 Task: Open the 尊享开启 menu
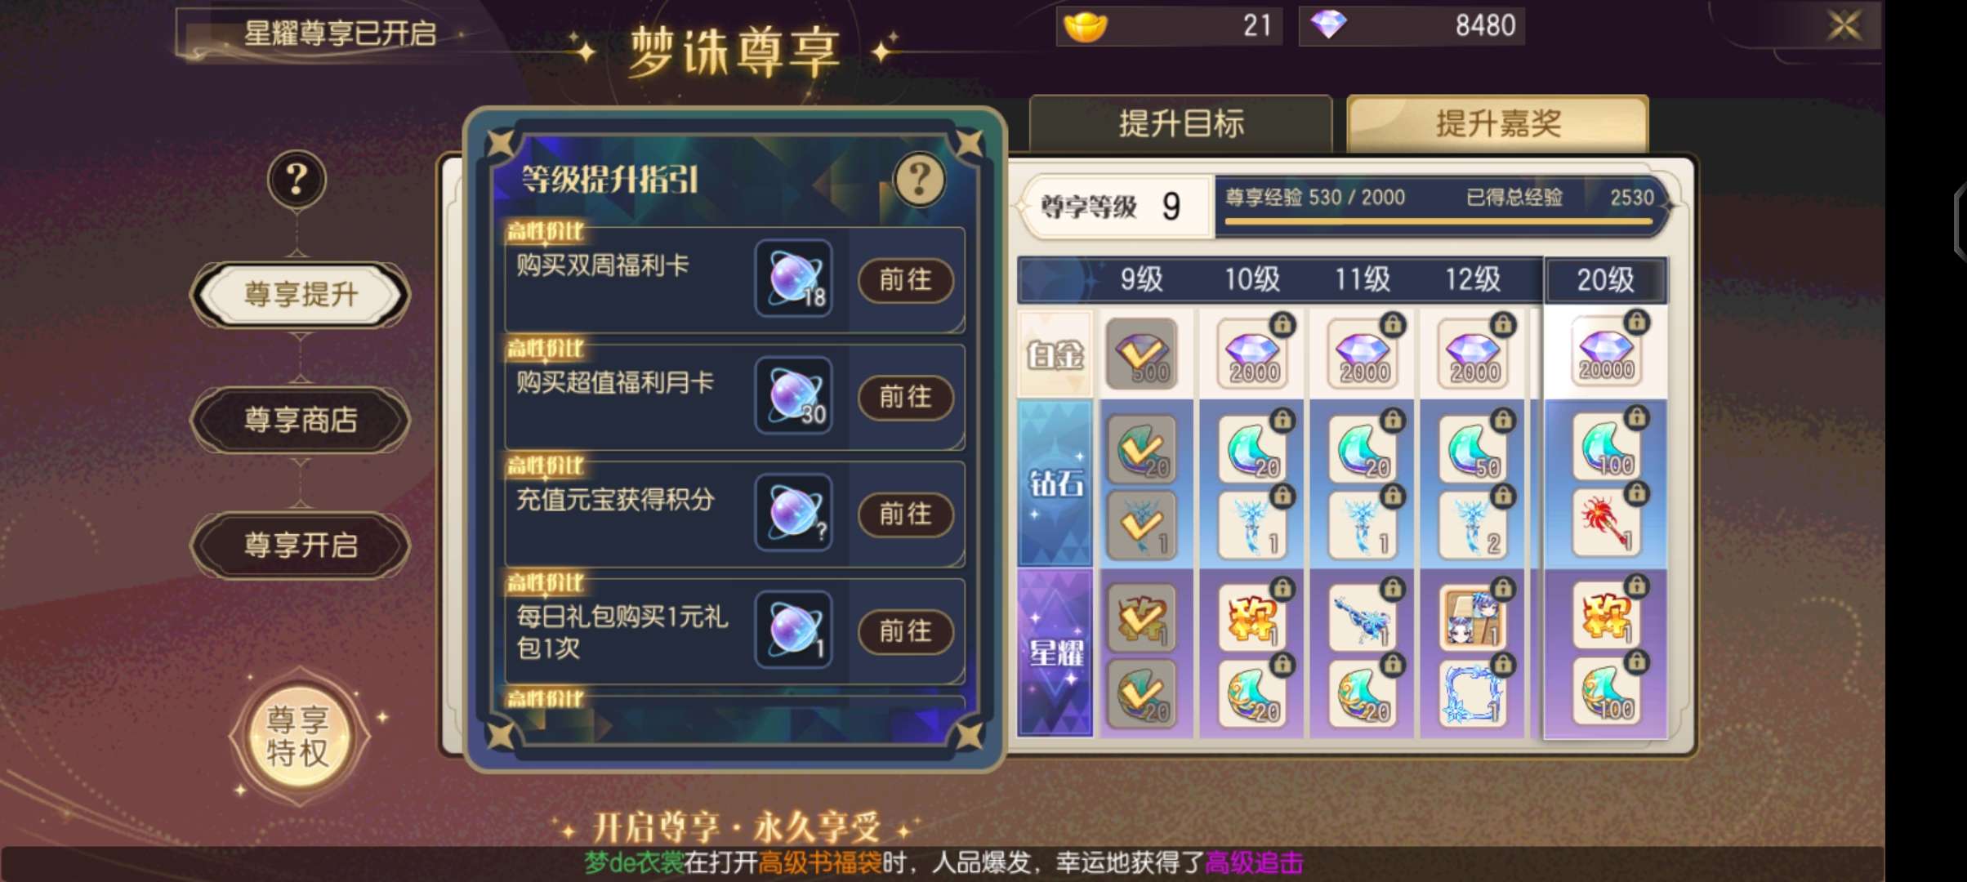(301, 545)
